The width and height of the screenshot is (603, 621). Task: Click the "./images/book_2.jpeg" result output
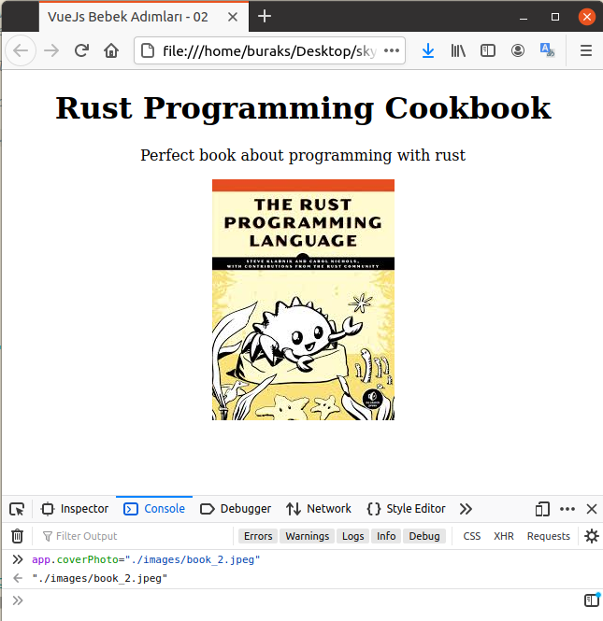pyautogui.click(x=100, y=579)
